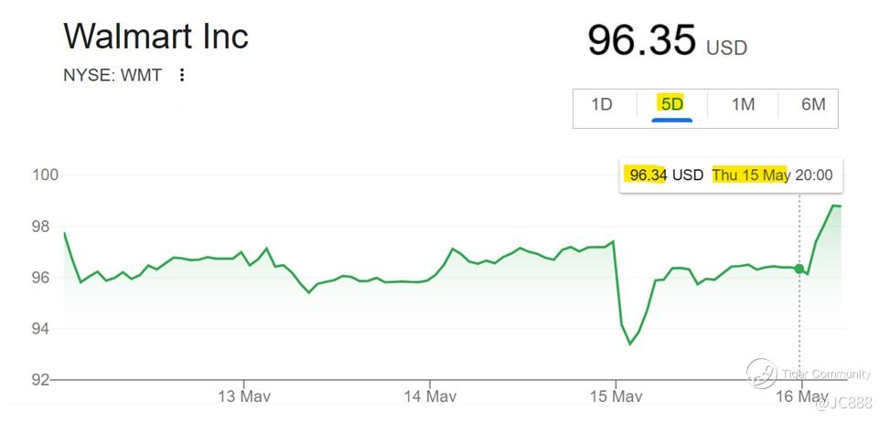Click the 15 May date label
Viewport: 889px width, 423px height.
click(x=616, y=397)
